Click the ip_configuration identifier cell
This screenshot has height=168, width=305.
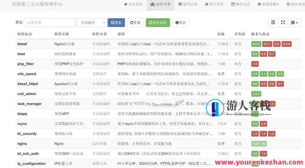[x=32, y=163]
